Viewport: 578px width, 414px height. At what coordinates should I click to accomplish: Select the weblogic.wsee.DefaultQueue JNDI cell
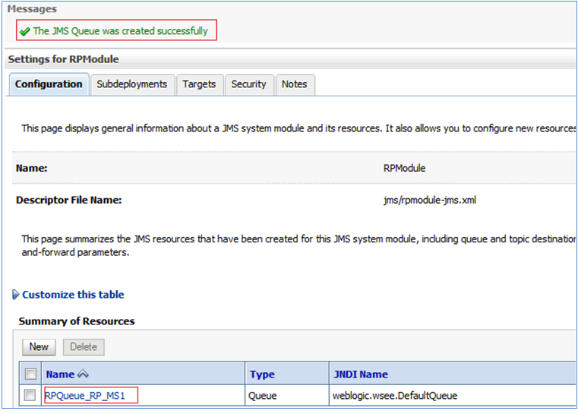(395, 396)
